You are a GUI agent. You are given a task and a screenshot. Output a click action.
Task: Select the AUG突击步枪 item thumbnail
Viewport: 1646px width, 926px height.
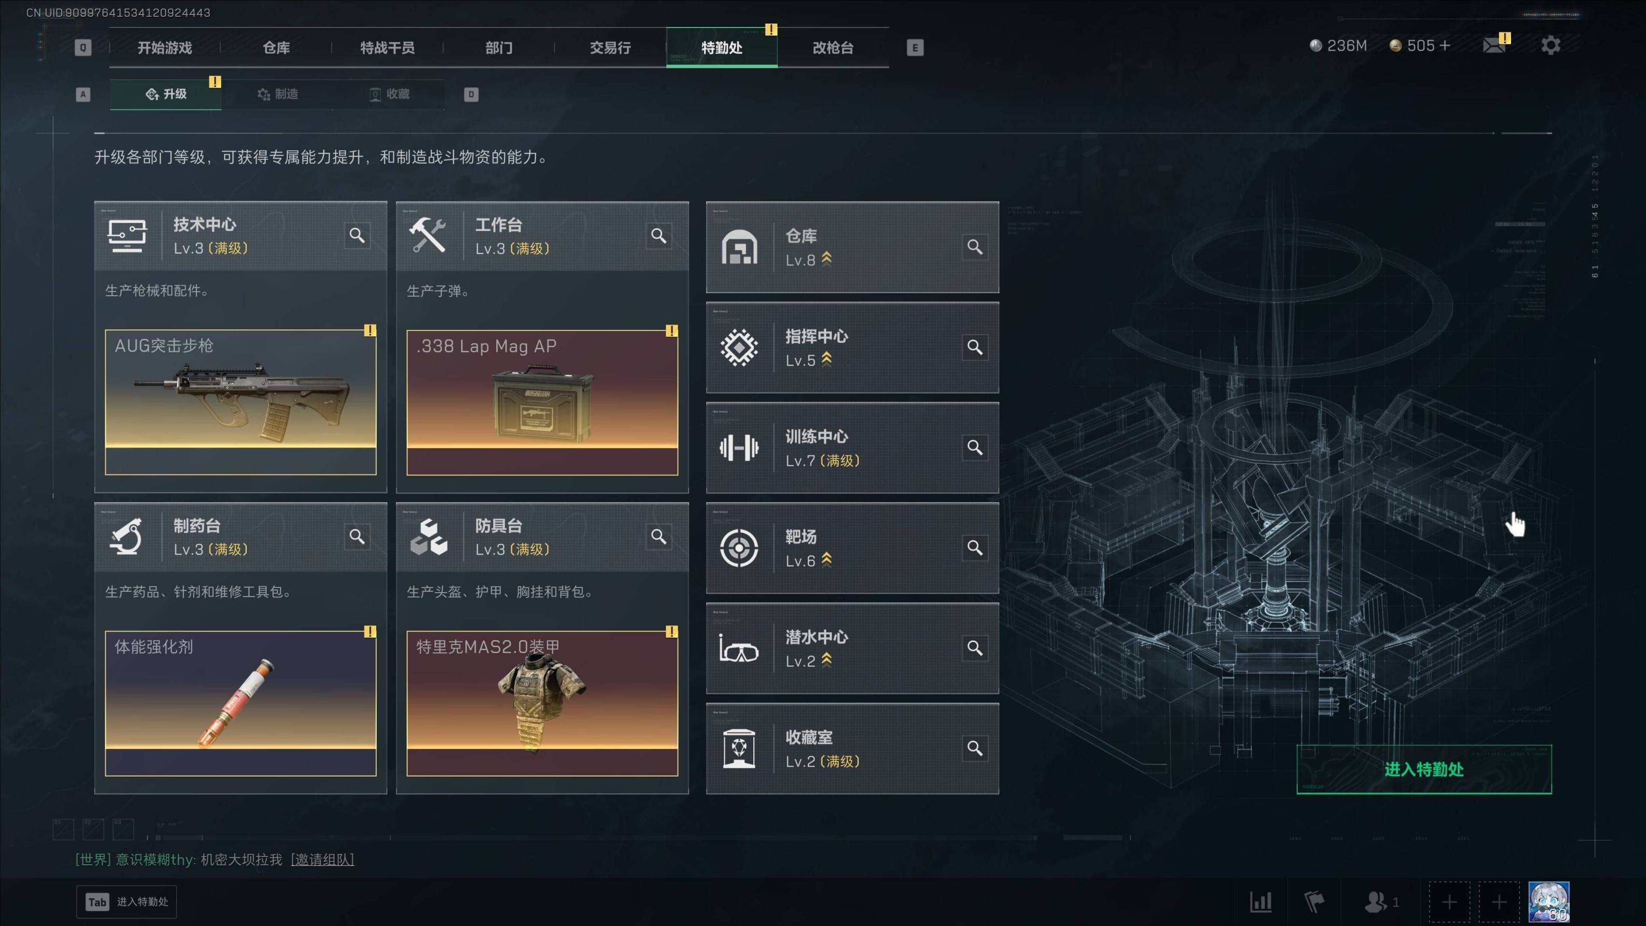(240, 402)
